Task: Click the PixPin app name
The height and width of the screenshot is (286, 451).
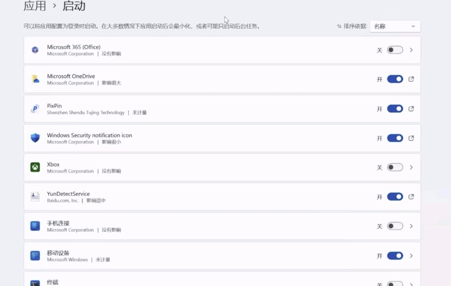Action: [54, 106]
